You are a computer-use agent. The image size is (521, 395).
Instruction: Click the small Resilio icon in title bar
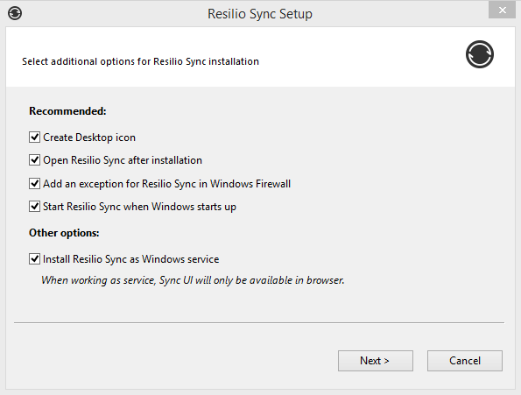(x=15, y=13)
